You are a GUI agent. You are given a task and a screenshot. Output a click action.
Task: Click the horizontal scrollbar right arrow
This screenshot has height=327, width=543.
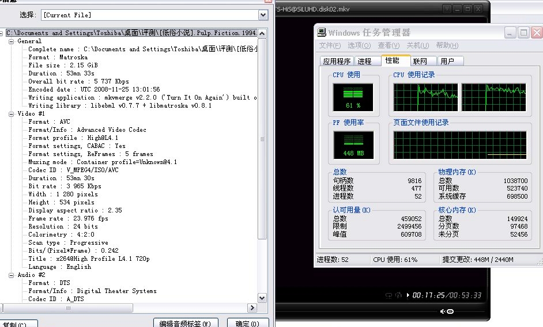[252, 307]
